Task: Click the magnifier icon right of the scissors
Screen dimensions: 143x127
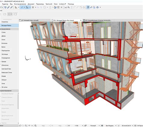Action: 68,7
